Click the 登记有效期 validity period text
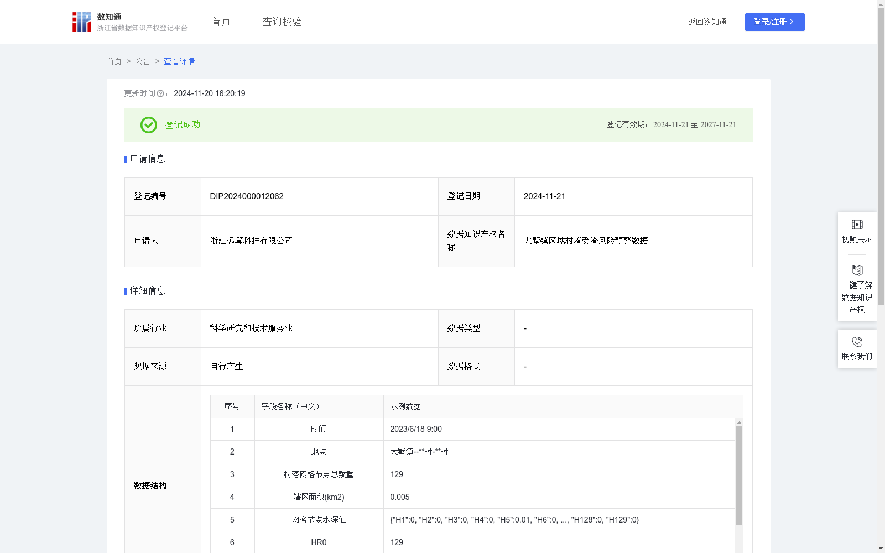The width and height of the screenshot is (885, 553). point(671,125)
